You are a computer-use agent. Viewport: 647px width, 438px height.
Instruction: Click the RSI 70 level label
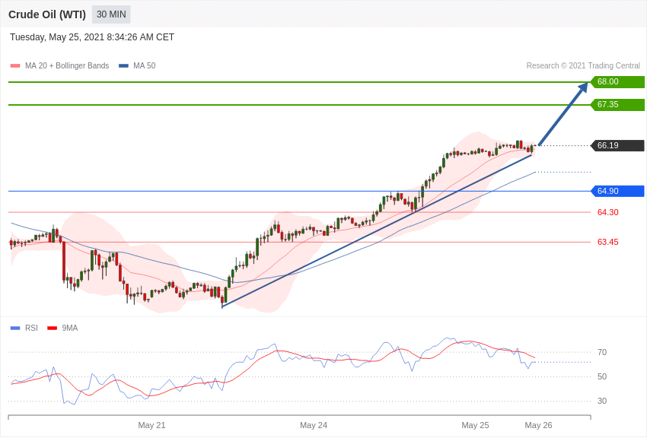coord(602,353)
